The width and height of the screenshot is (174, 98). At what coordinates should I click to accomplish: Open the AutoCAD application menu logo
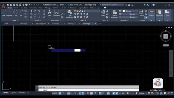click(x=3, y=6)
